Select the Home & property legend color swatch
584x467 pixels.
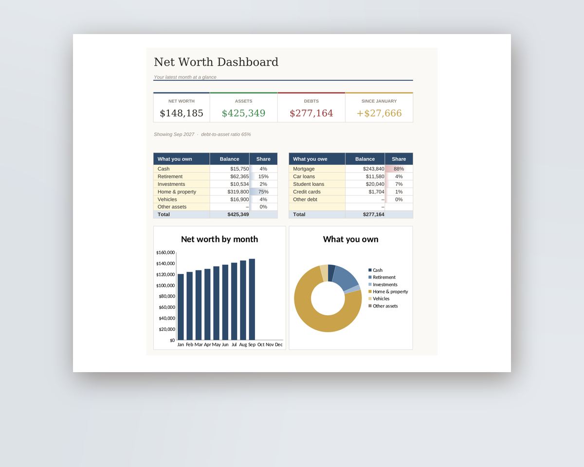click(x=370, y=291)
